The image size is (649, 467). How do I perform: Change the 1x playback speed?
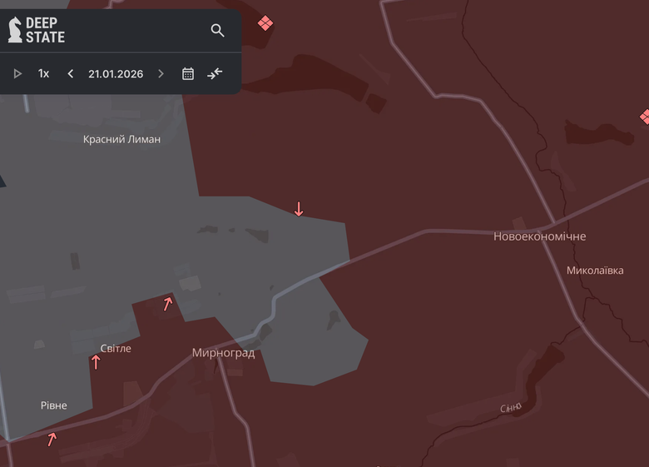43,74
